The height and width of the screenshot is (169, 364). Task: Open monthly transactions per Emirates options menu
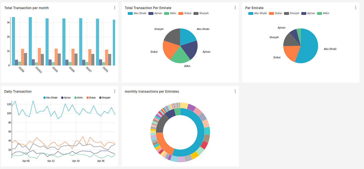[x=235, y=91]
